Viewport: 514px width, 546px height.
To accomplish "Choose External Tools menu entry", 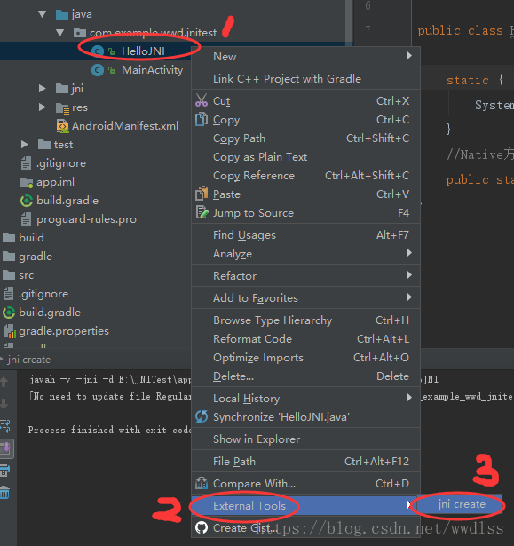I will pos(304,505).
